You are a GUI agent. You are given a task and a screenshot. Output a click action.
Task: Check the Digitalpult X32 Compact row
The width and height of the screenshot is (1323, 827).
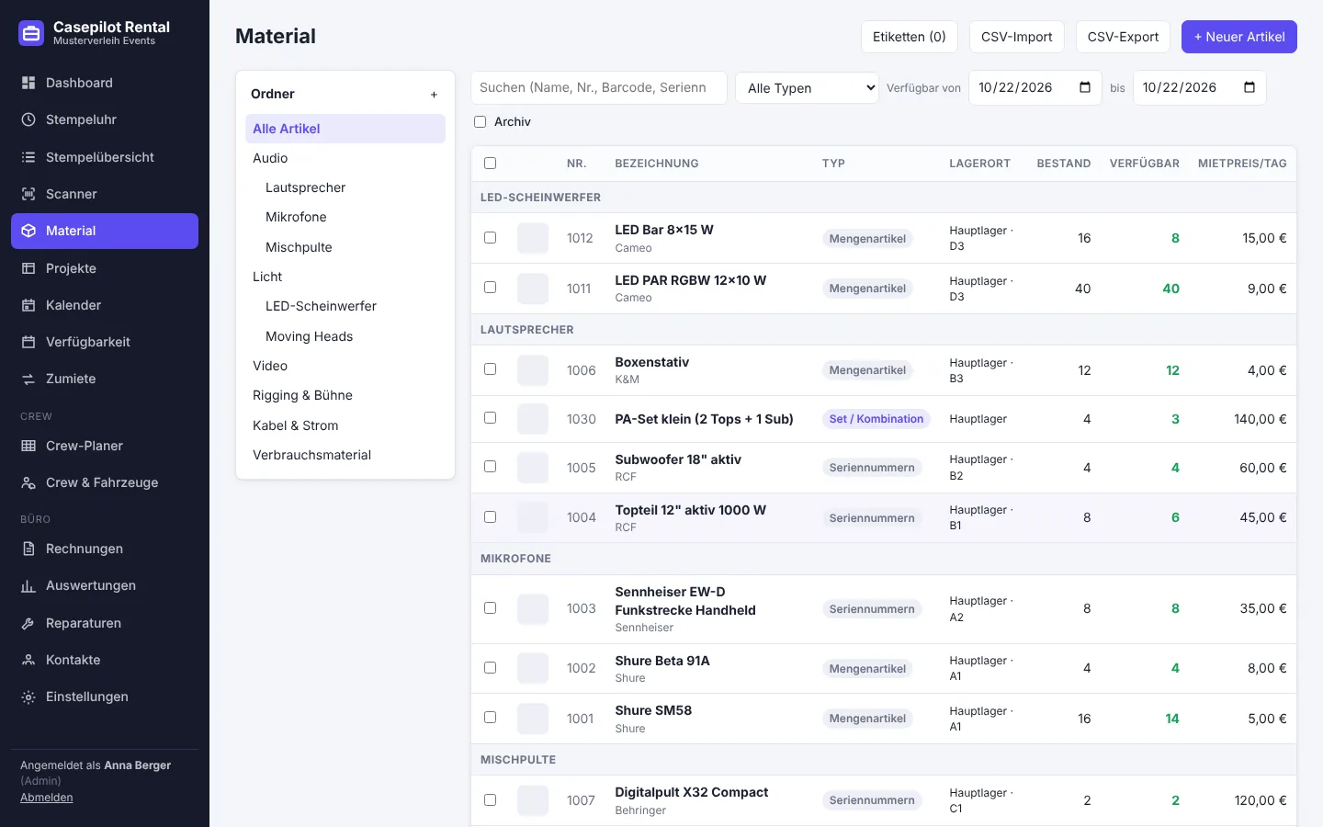(x=490, y=799)
